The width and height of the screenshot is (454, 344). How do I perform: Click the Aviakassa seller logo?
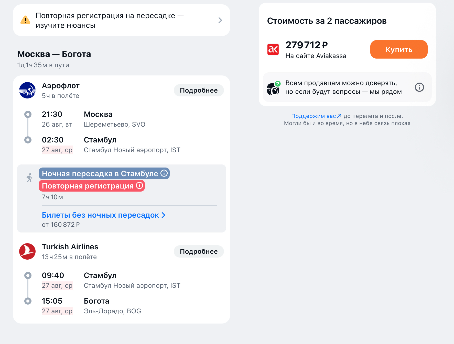(x=273, y=49)
